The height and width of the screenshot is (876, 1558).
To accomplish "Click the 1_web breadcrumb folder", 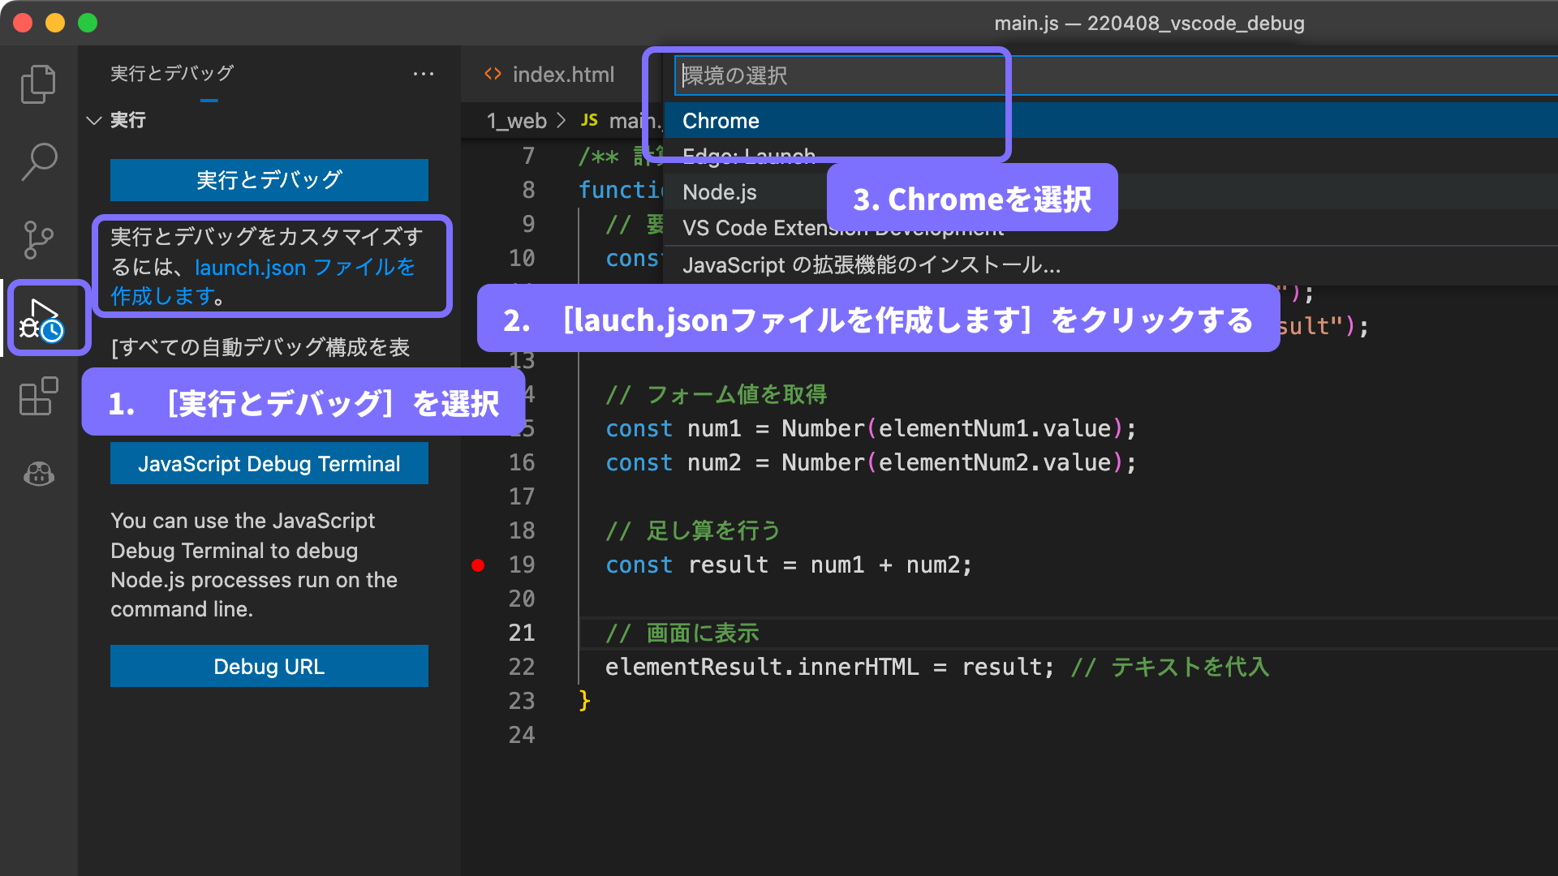I will [516, 121].
